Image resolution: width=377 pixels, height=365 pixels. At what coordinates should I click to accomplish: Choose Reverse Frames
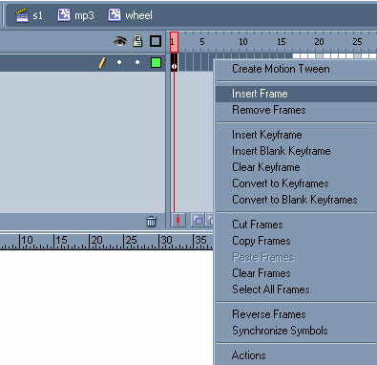297,314
